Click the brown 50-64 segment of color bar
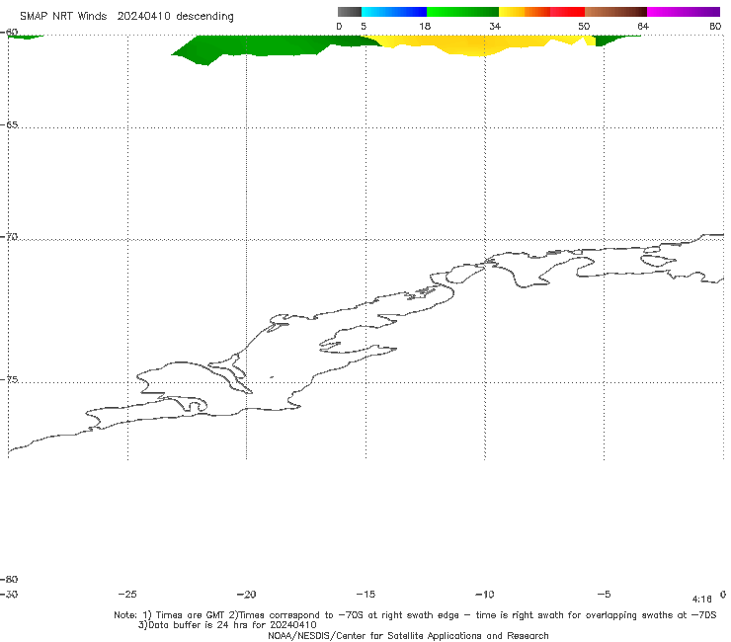 point(615,12)
